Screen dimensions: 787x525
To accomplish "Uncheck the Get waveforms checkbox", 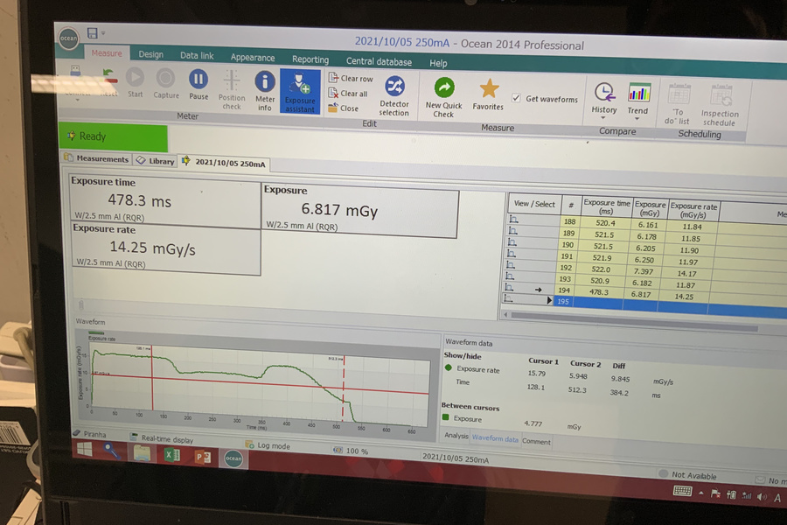I will point(517,99).
